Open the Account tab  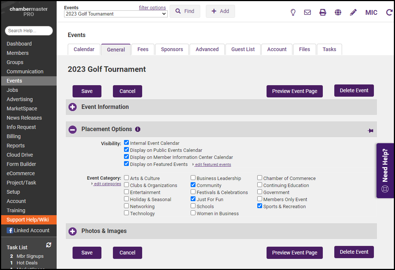tap(277, 49)
